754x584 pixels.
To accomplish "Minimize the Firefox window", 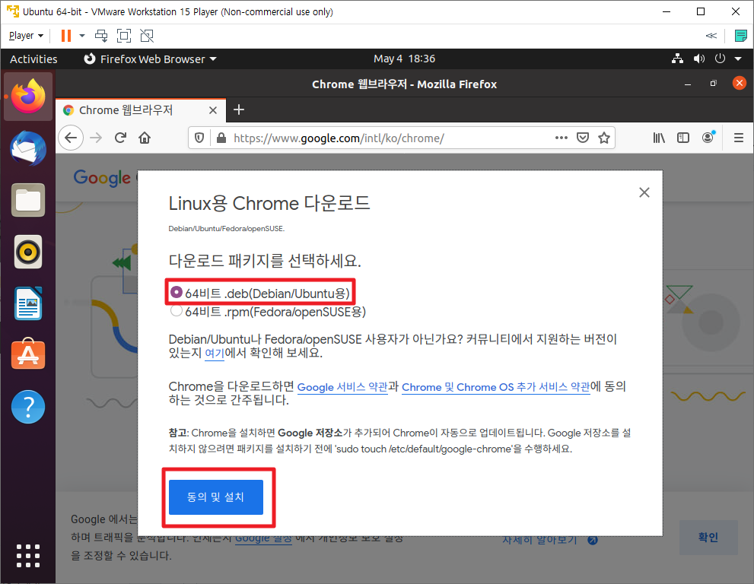I will [688, 84].
